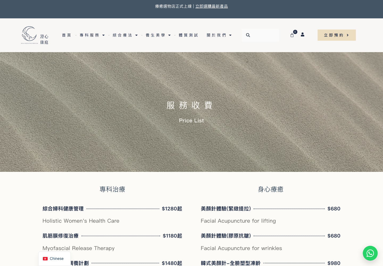This screenshot has width=383, height=266.
Task: Expand the 綜合療法 dropdown arrow
Action: click(x=136, y=35)
